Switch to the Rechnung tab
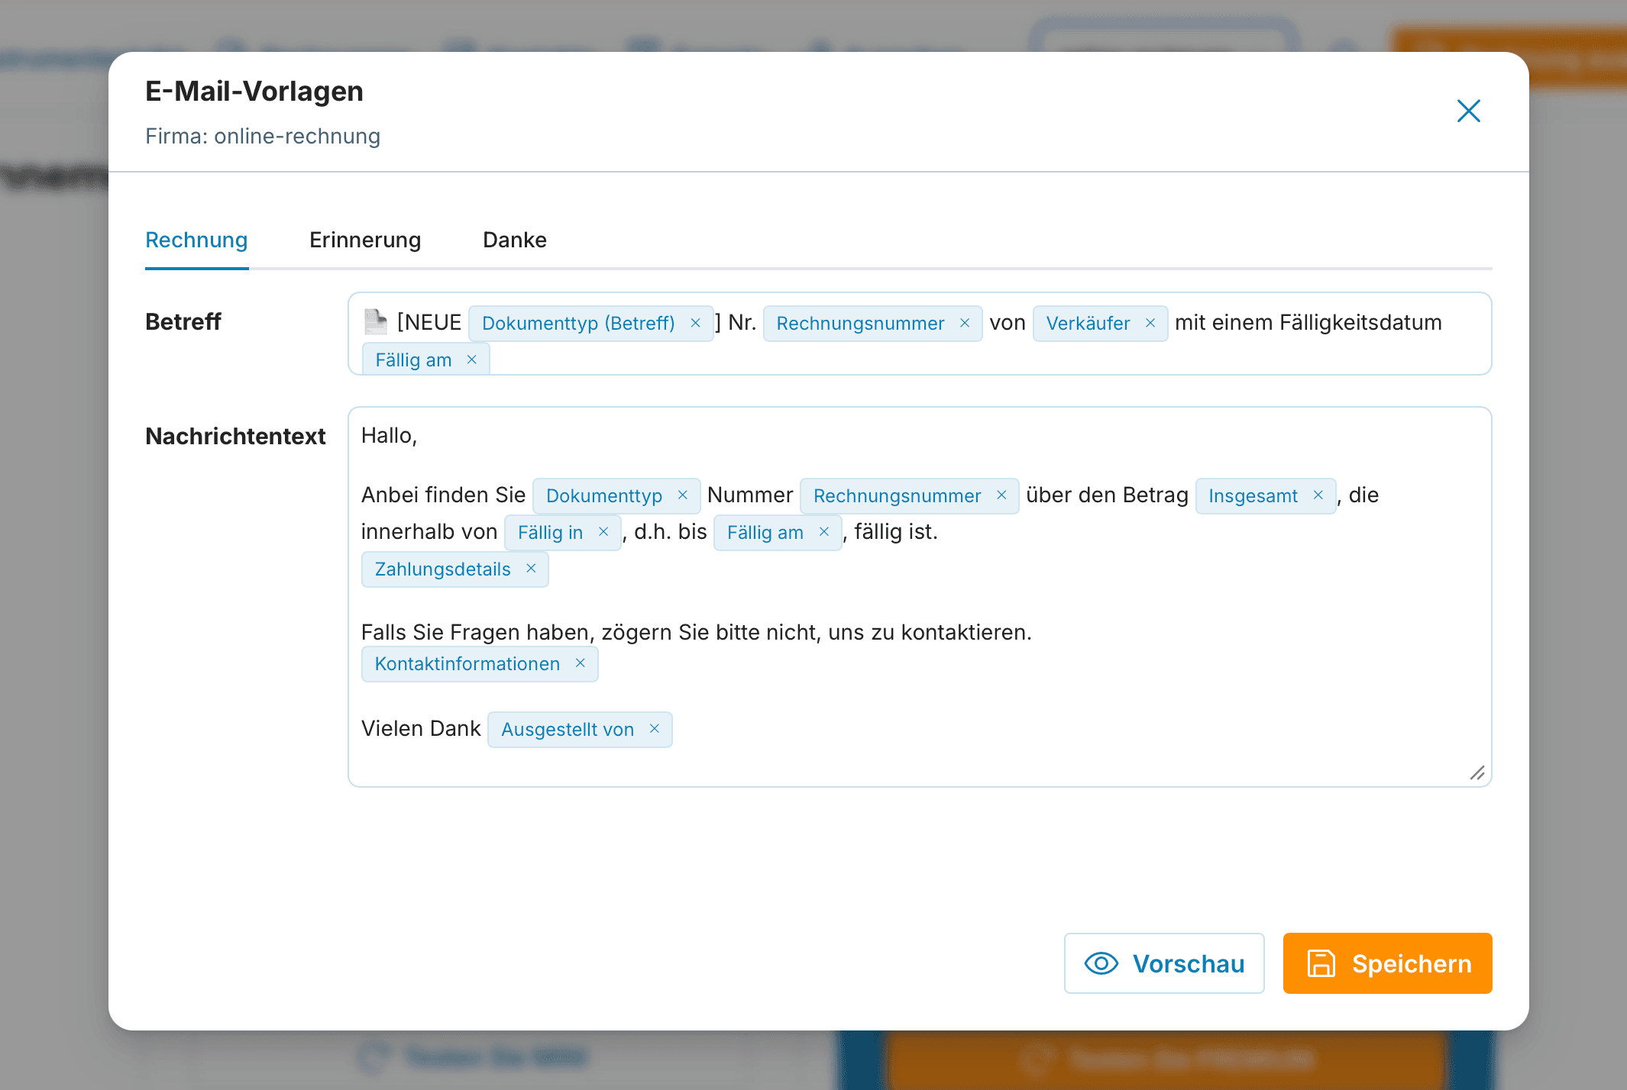 tap(196, 240)
